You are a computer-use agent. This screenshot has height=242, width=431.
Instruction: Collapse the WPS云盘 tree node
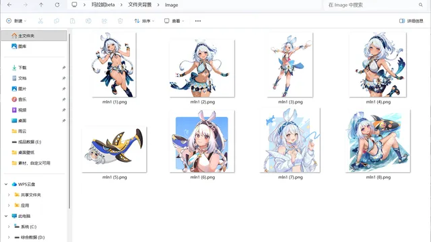(6, 184)
